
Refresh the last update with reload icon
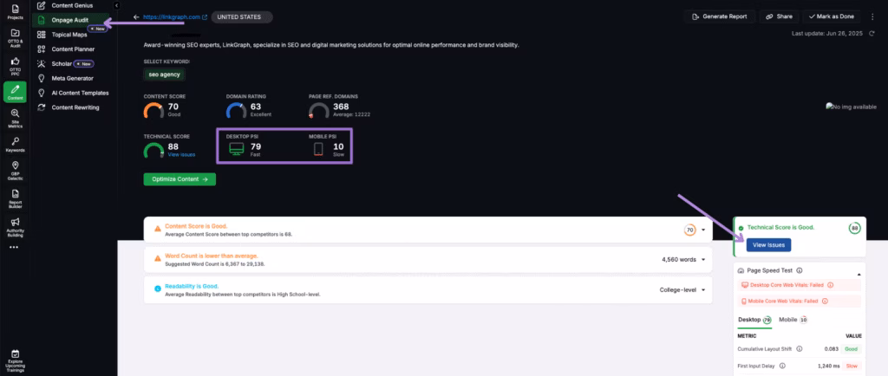click(x=873, y=34)
